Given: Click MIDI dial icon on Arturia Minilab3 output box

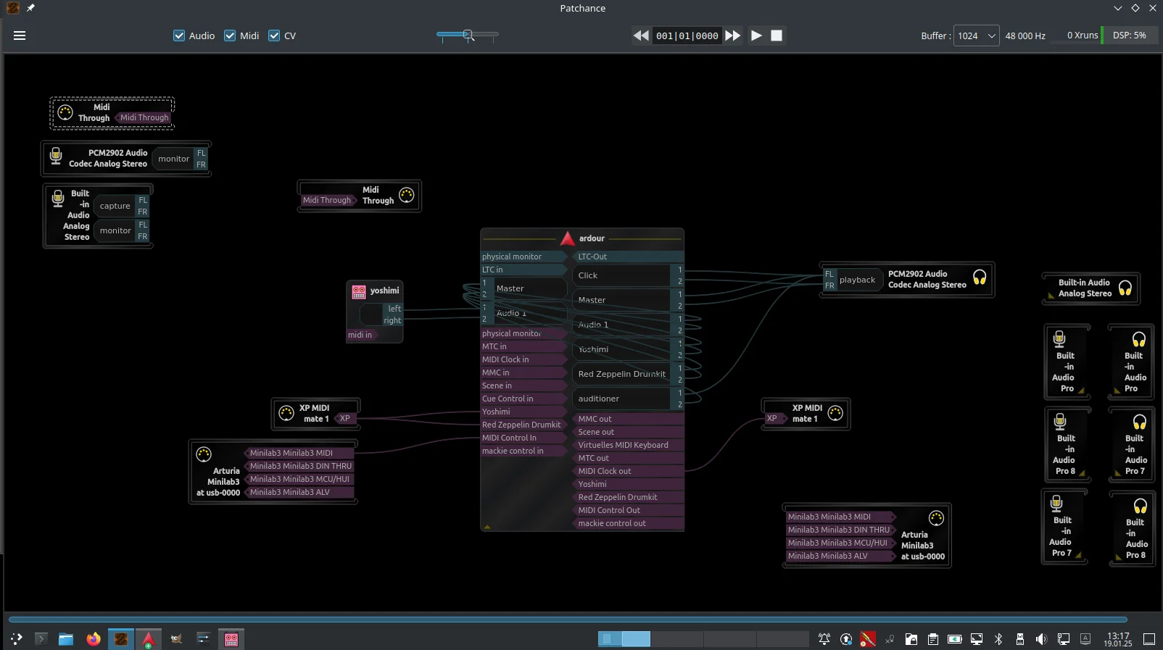Looking at the screenshot, I should [x=204, y=454].
